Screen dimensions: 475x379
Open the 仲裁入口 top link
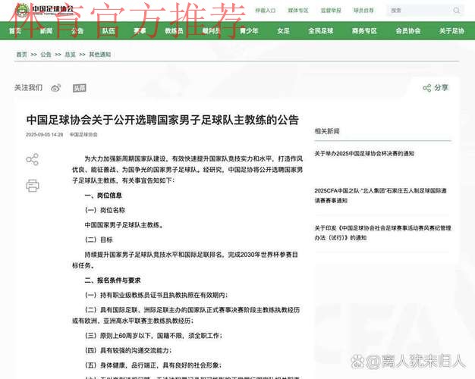[265, 11]
